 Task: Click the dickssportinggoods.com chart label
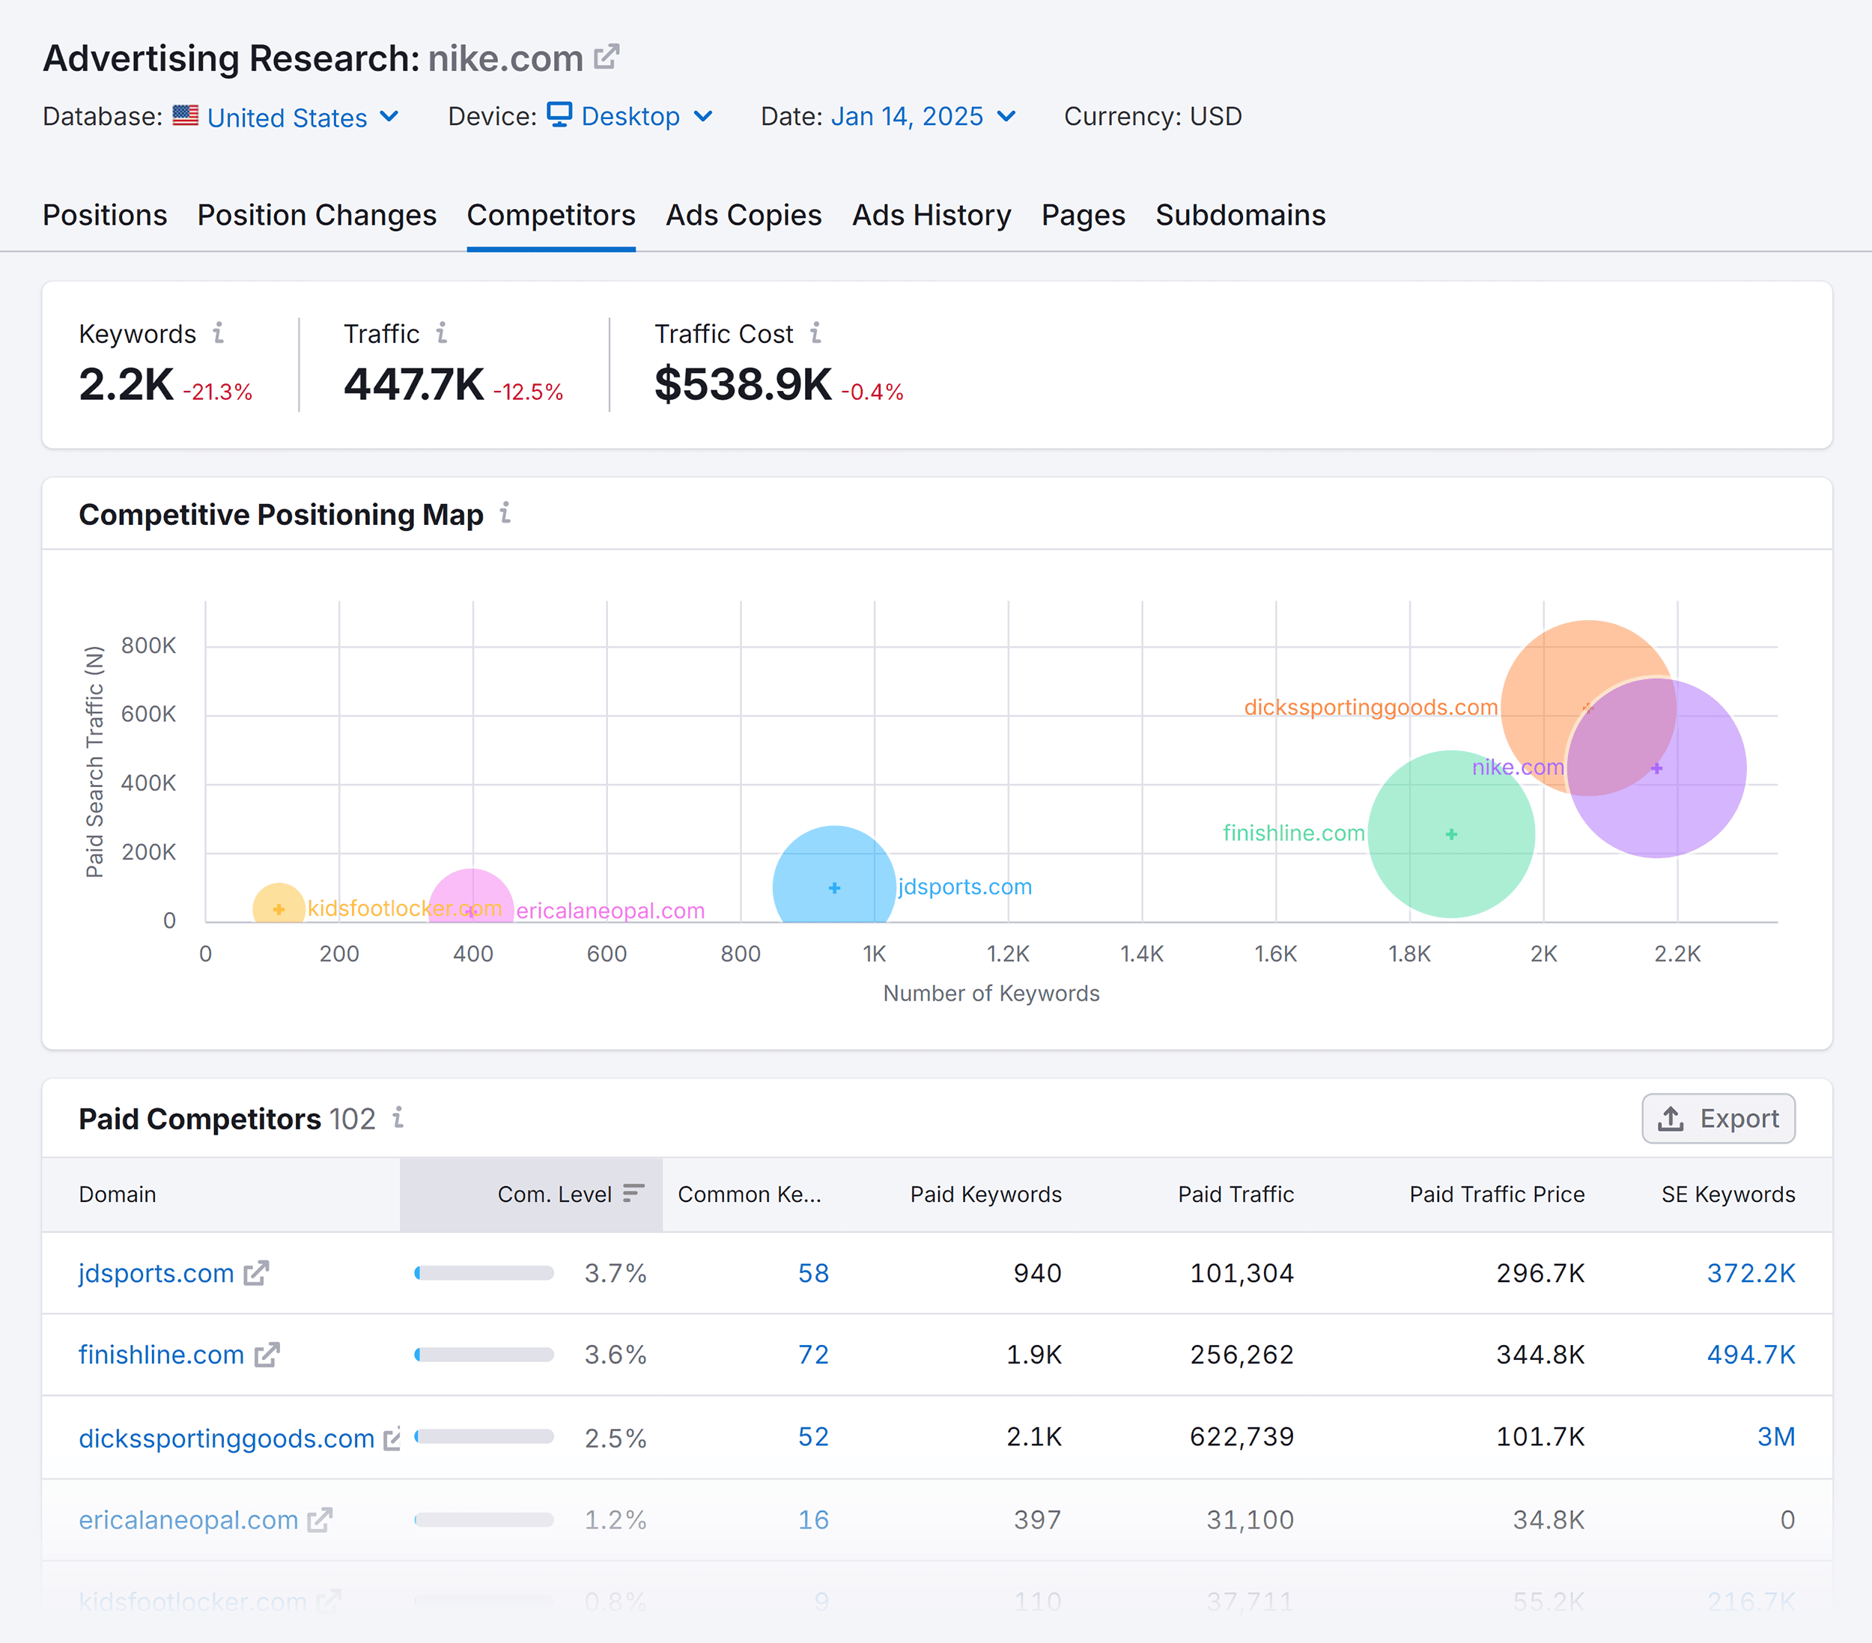[x=1370, y=707]
